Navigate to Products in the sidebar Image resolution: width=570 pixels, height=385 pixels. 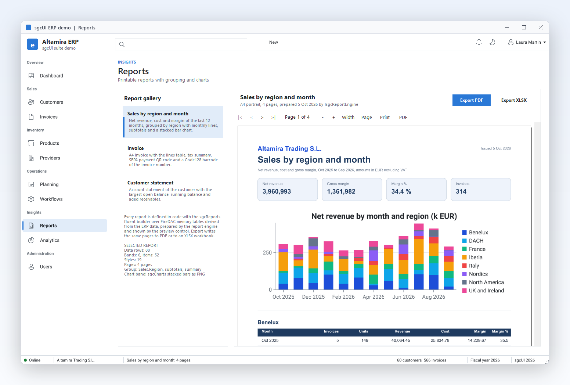click(65, 143)
